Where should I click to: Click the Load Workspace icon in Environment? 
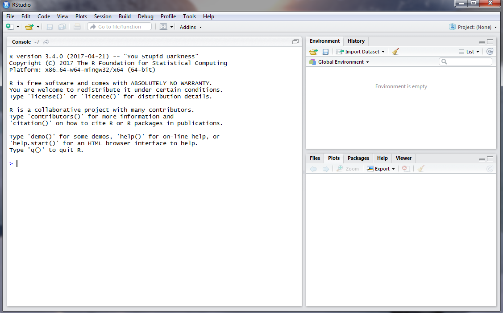click(x=314, y=52)
